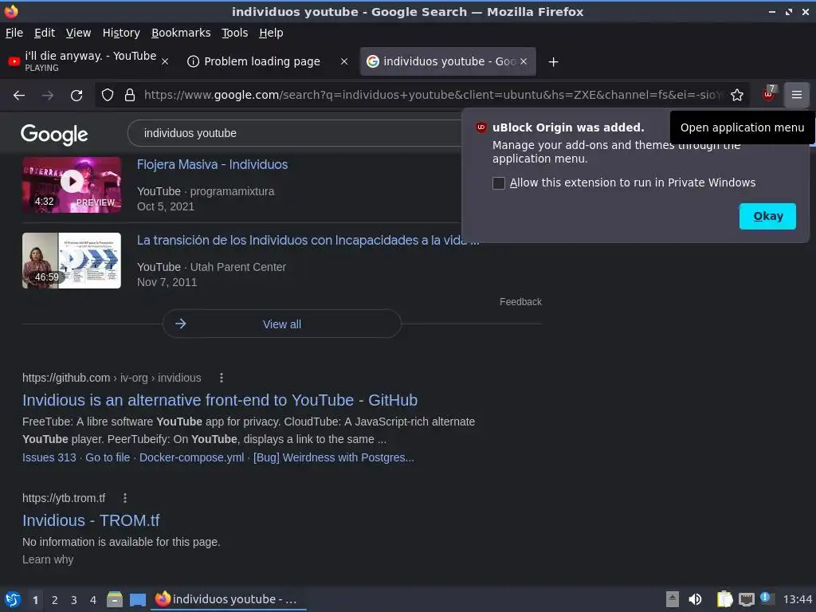
Task: Open the volume control in tray
Action: [695, 599]
